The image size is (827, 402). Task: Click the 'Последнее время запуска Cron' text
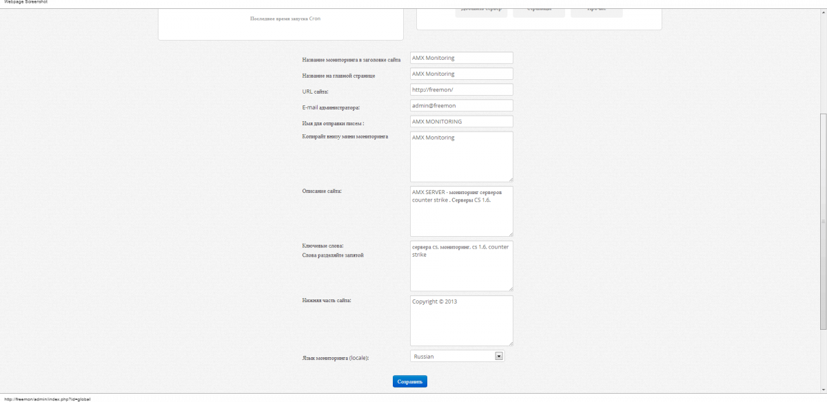coord(285,19)
